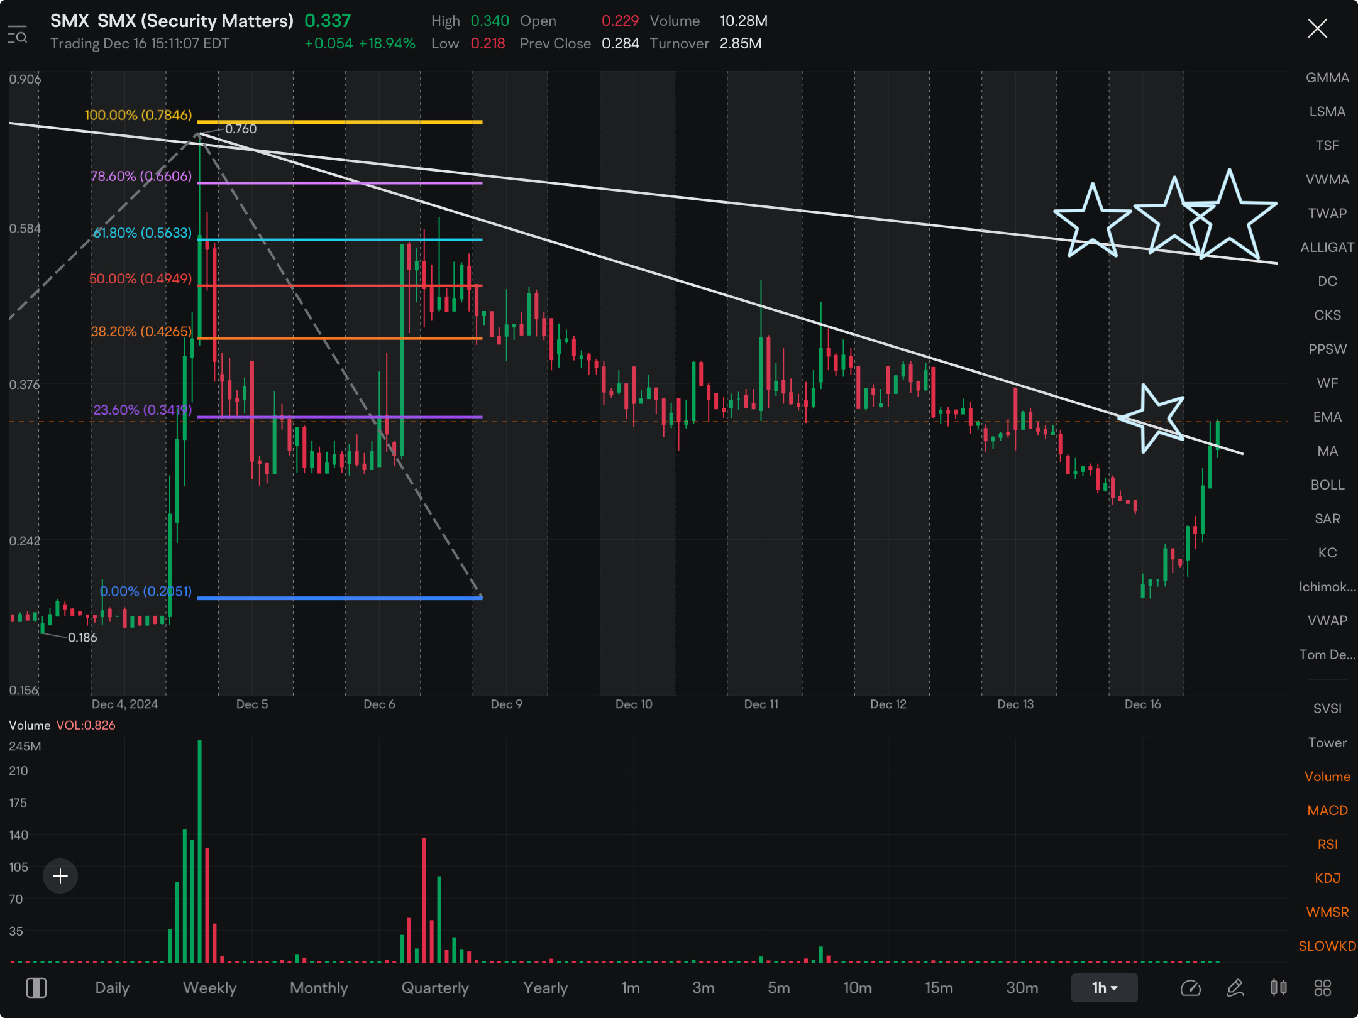1358x1018 pixels.
Task: Select the 61.80% (0.5633) Fibonacci line
Action: click(x=340, y=239)
